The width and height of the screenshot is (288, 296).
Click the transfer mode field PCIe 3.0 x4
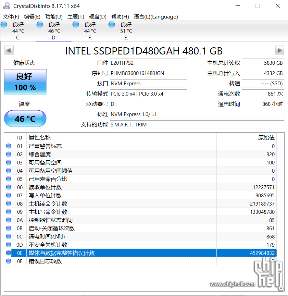tap(148, 94)
